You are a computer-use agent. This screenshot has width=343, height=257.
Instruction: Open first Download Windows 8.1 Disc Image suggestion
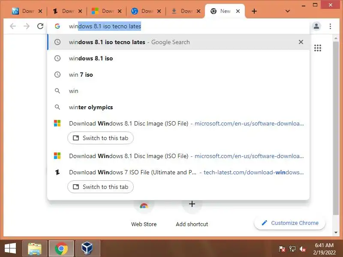178,123
